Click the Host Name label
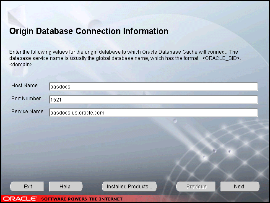The width and height of the screenshot is (270, 203). 24,86
